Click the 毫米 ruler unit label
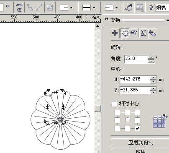Viewport: 169px width, 153px height. tap(96, 17)
